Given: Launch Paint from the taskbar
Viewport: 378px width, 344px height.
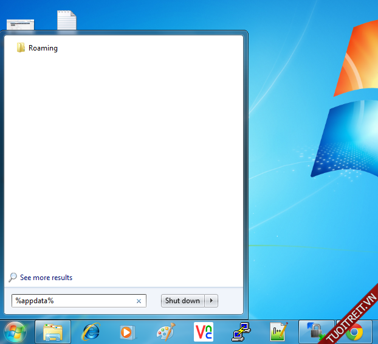Looking at the screenshot, I should [x=165, y=332].
